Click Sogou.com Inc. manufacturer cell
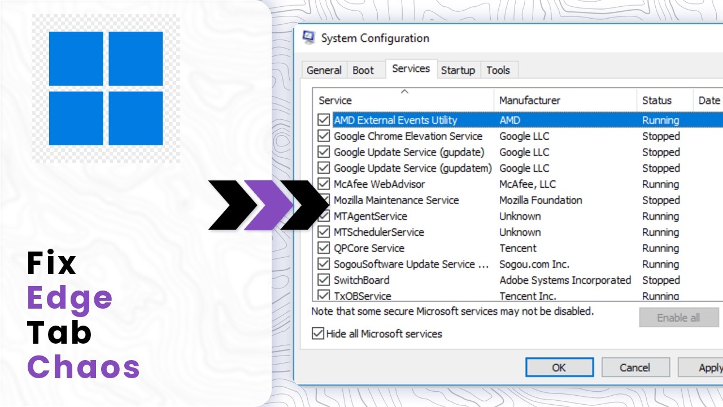This screenshot has width=723, height=407. 534,264
